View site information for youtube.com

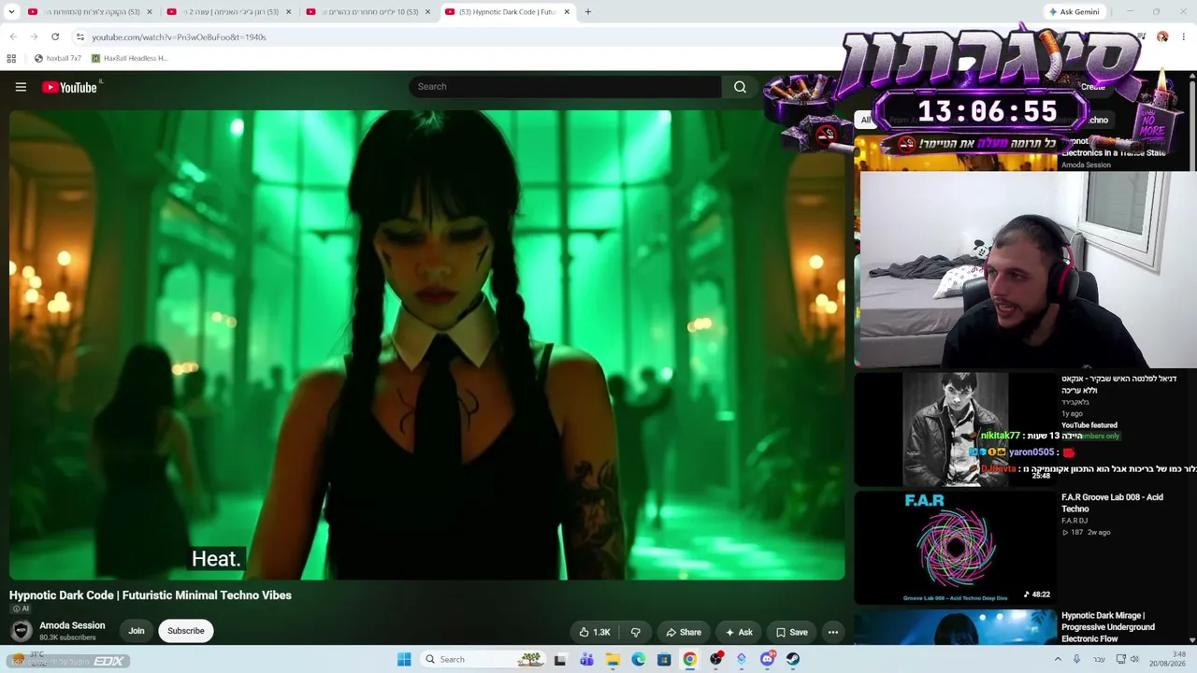pos(80,37)
